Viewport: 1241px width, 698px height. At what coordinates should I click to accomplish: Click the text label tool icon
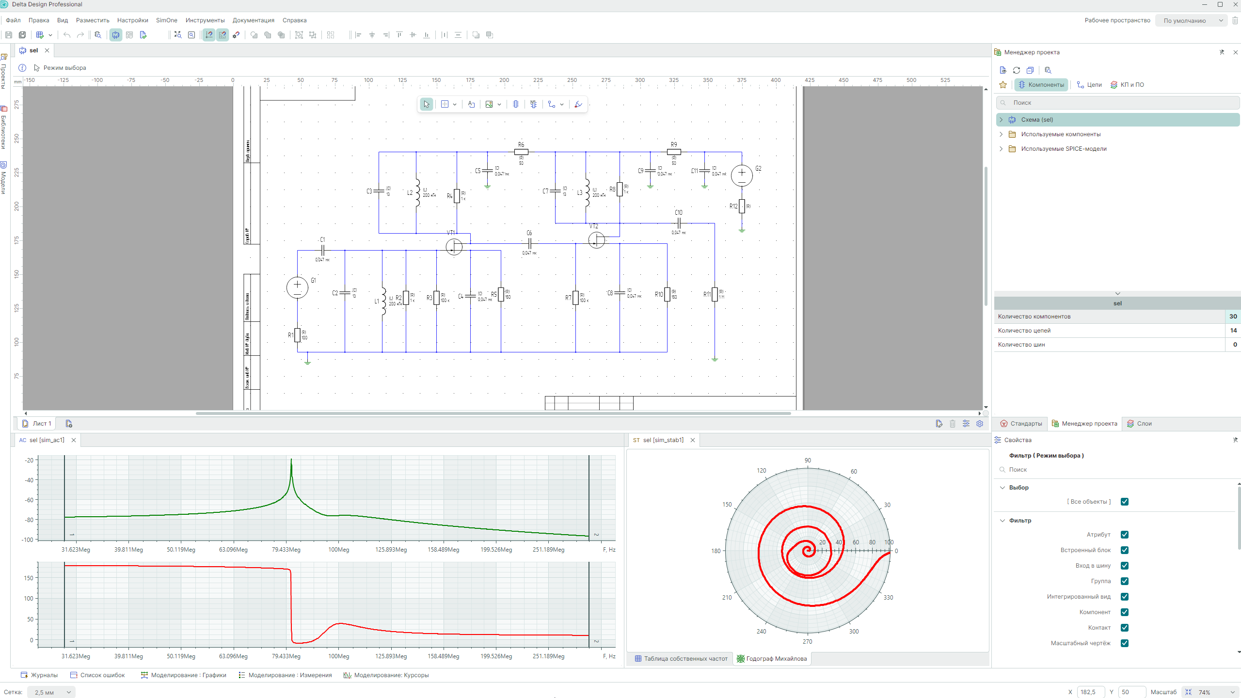(471, 104)
